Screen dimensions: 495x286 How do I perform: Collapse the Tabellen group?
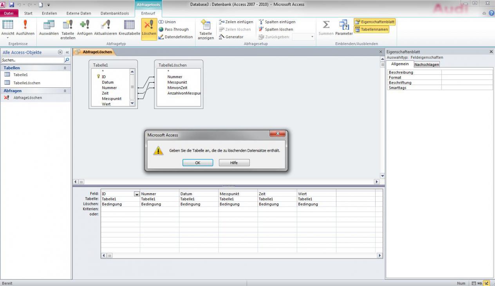coord(65,68)
